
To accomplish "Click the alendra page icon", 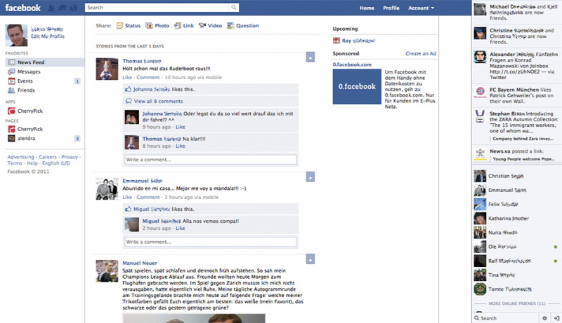I will [11, 138].
